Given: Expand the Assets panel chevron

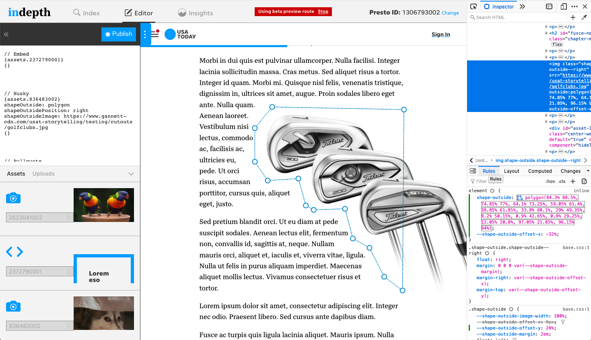Looking at the screenshot, I should point(131,174).
